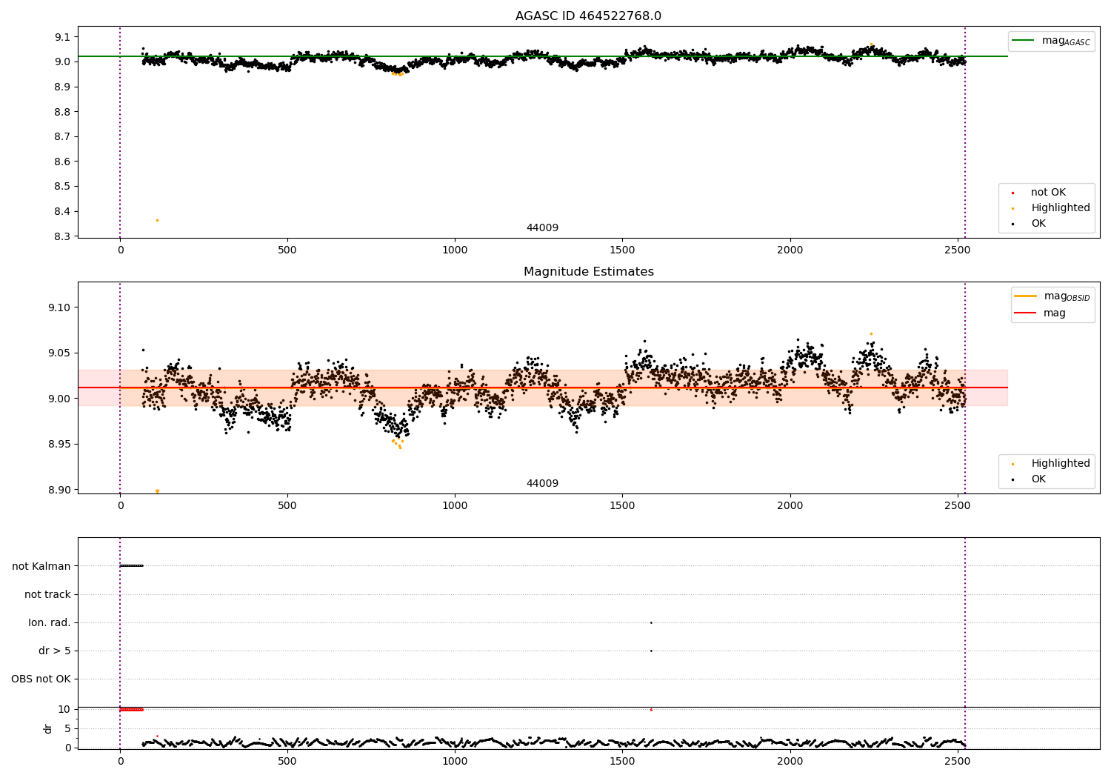1111x778 pixels.
Task: Click the '1000' x-tick under Magnitude Estimates plot
Action: (x=455, y=506)
